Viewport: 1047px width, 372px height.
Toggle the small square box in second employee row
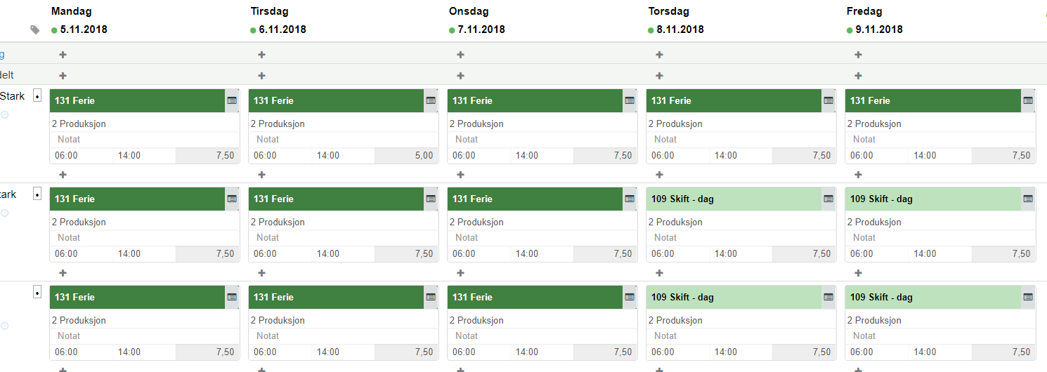click(37, 194)
